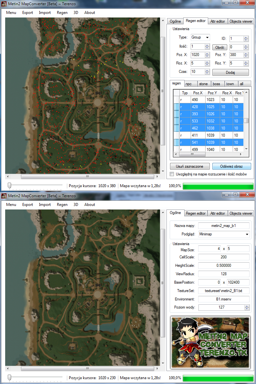
Task: Open the Regen menu in the lower window
Action: tap(62, 205)
